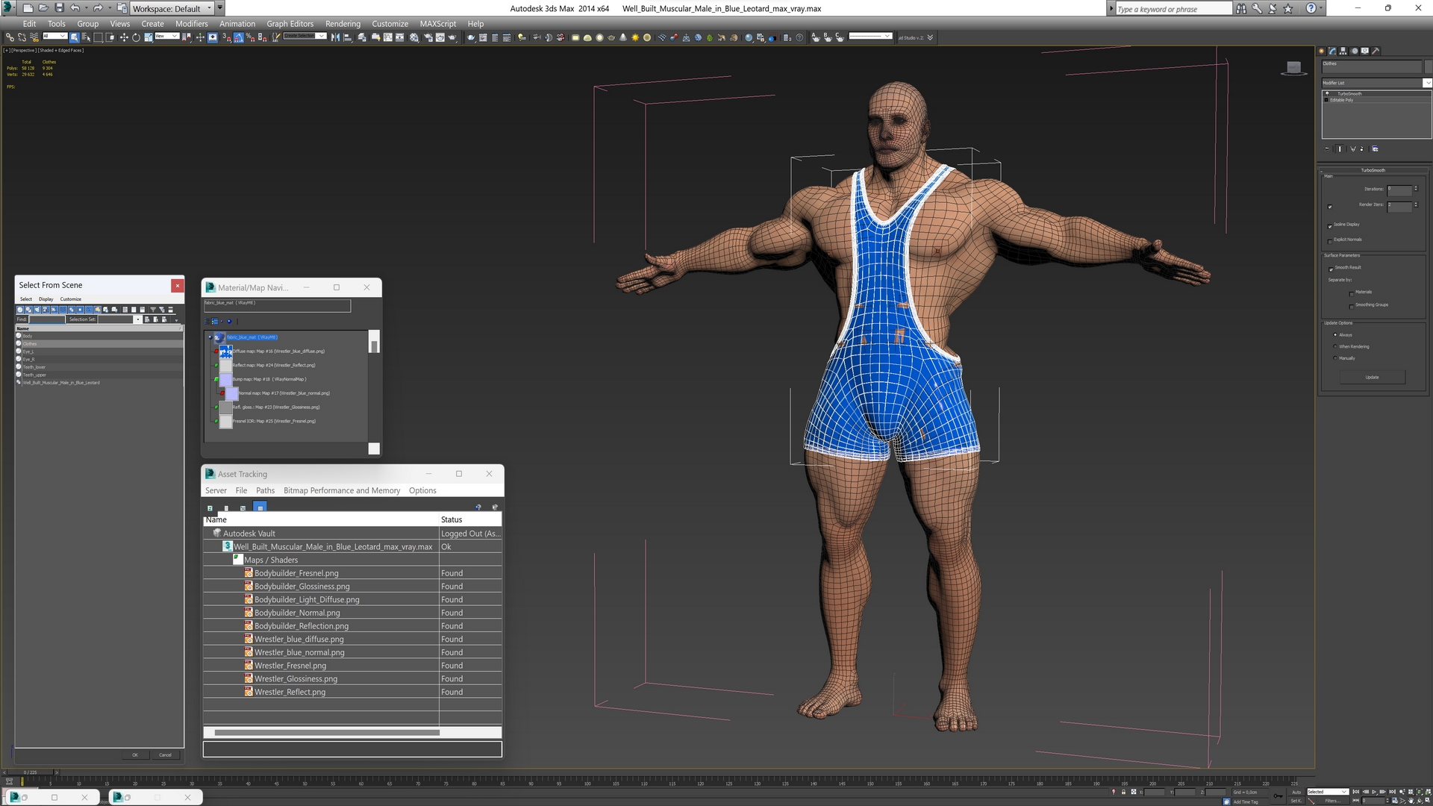Switch to the Display command panel icon

[x=1364, y=51]
